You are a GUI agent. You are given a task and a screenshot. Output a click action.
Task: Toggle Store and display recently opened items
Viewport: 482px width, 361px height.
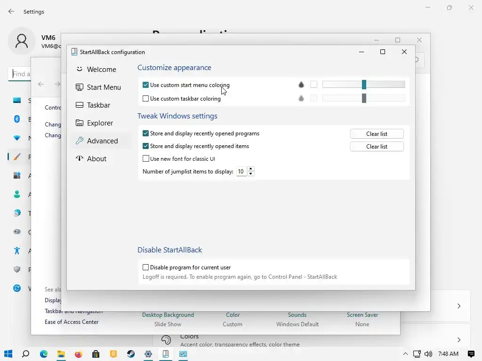pyautogui.click(x=146, y=146)
